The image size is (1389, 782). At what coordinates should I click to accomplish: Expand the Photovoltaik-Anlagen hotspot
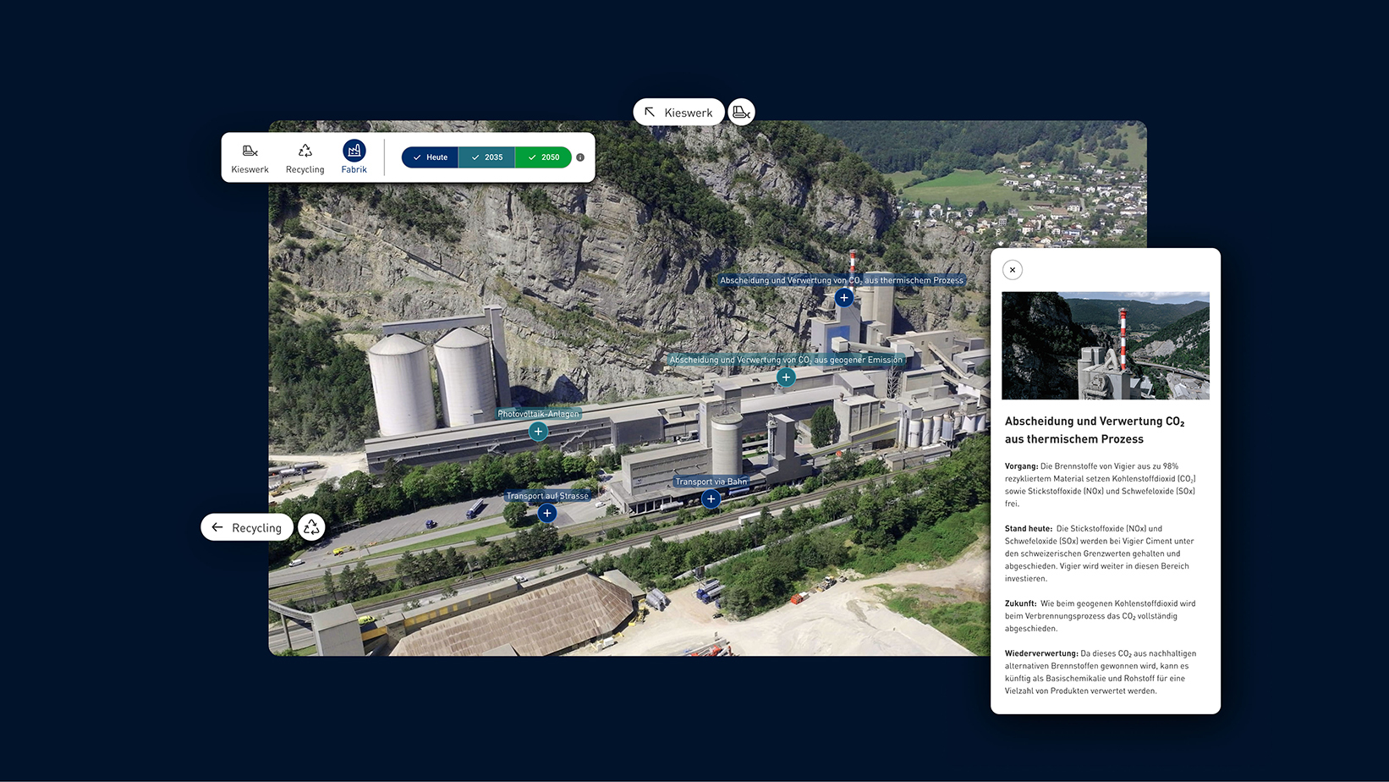tap(538, 432)
